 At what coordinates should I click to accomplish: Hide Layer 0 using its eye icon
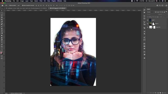coord(148,24)
